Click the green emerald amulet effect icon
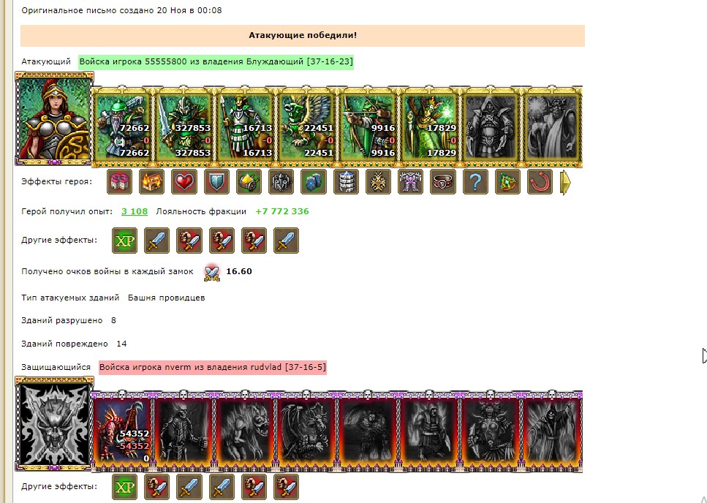 click(507, 182)
